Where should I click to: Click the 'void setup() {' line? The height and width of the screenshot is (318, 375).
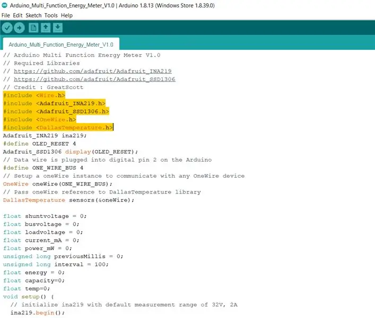pos(29,297)
